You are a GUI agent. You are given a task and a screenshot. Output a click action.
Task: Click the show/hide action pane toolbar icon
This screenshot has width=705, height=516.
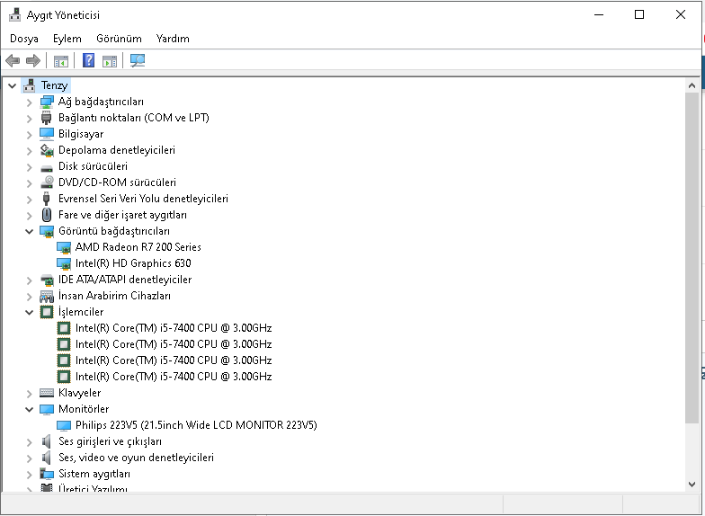pyautogui.click(x=110, y=61)
